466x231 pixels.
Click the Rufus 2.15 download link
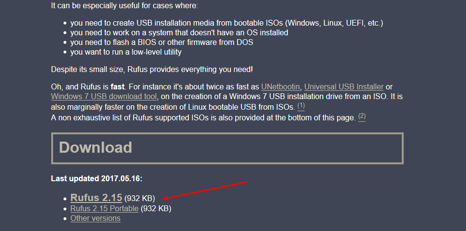coord(96,198)
